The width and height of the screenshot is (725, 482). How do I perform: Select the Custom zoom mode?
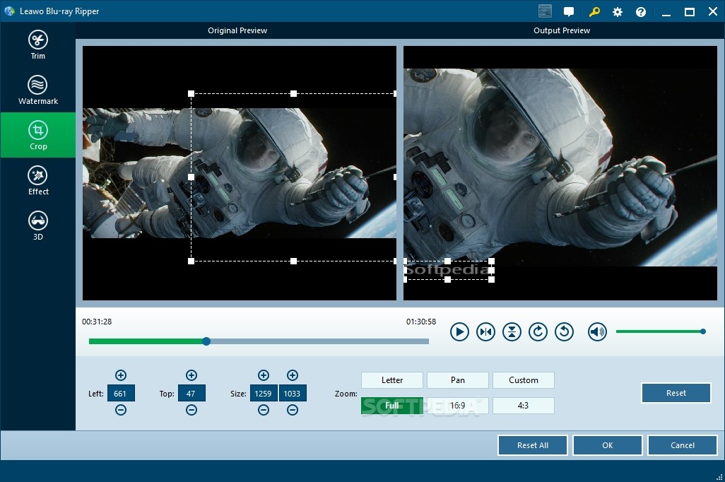click(523, 380)
